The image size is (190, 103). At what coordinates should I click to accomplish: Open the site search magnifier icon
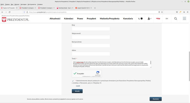click(x=176, y=18)
